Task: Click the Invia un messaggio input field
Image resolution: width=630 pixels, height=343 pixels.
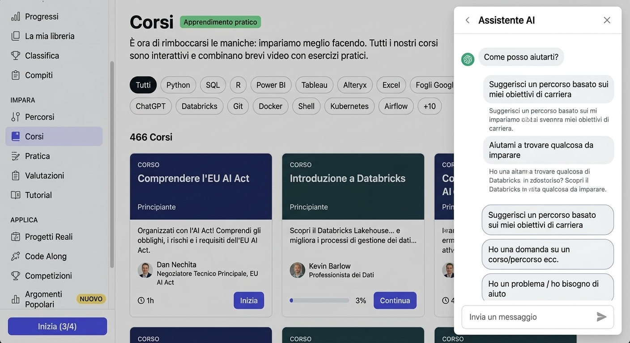Action: (538, 317)
